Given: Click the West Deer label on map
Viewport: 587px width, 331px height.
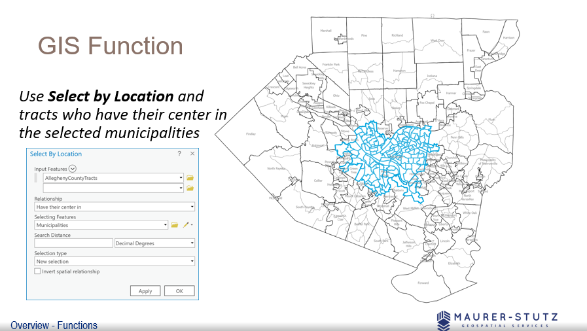Looking at the screenshot, I should tap(437, 41).
